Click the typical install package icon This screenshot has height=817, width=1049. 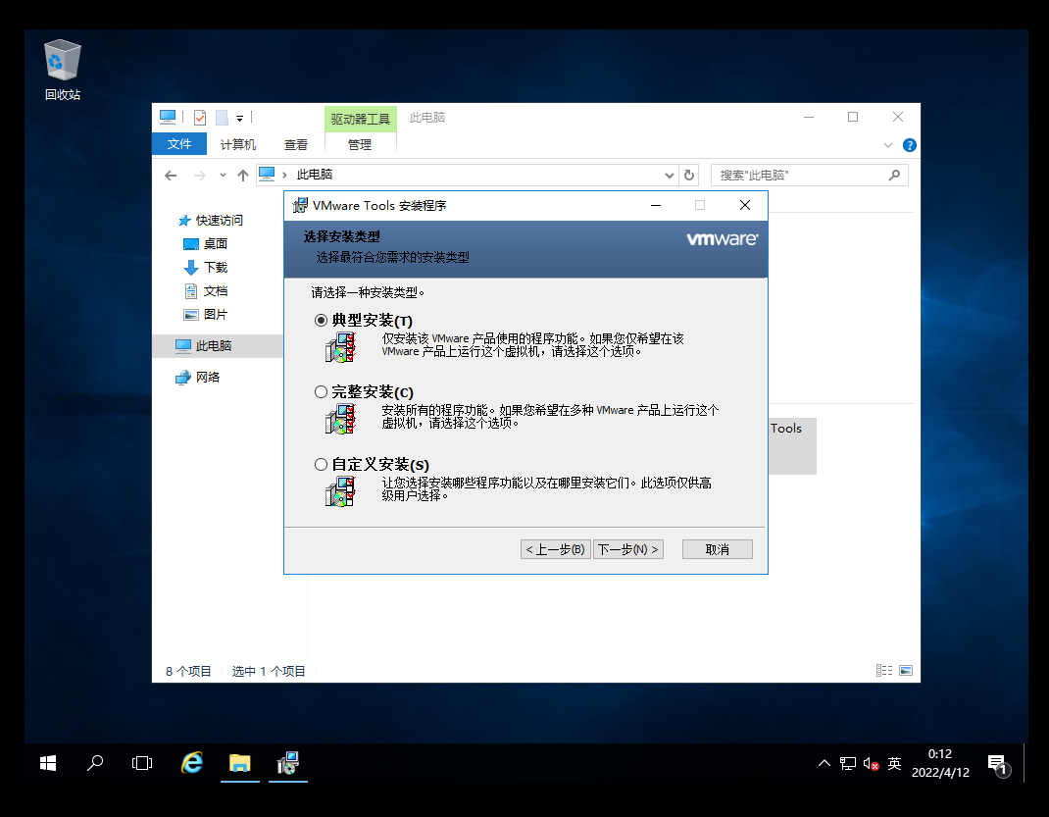point(340,347)
